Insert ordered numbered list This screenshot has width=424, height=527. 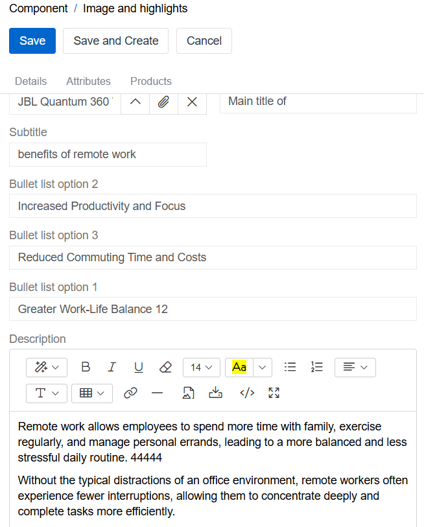click(x=316, y=367)
